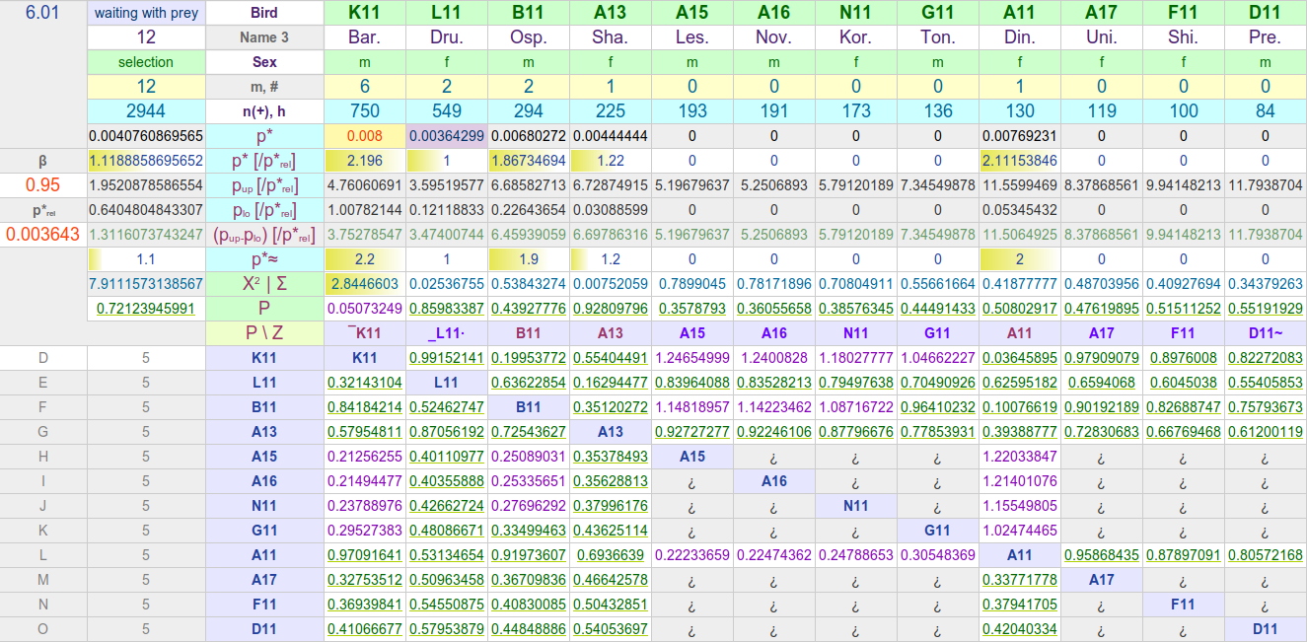Viewport: 1307px width, 642px height.
Task: Select the red 0.003643 value
Action: 43,235
